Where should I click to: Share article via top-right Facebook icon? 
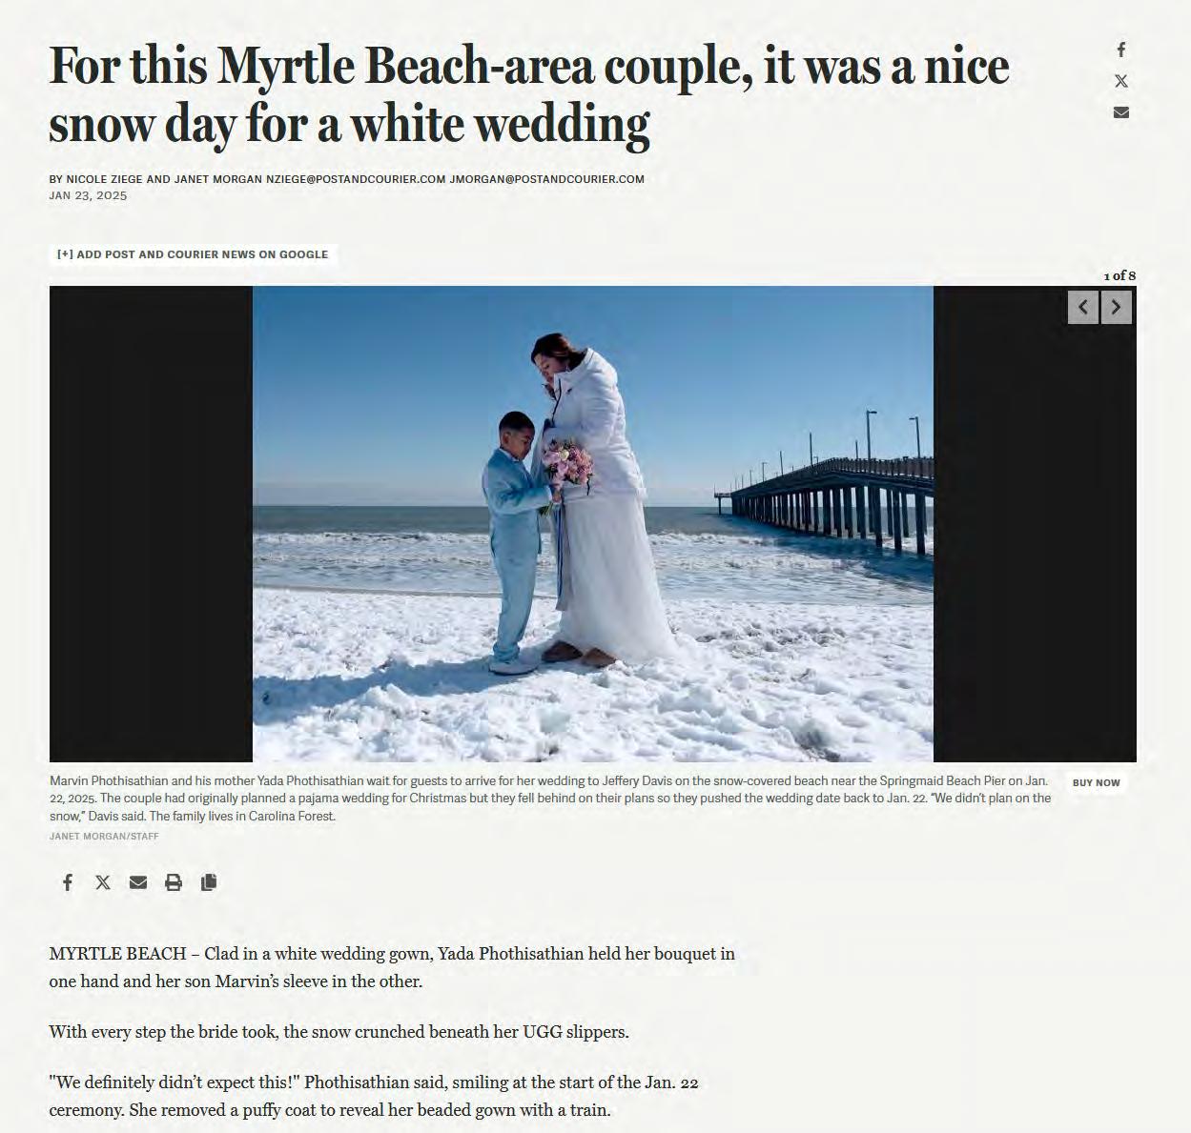[1121, 50]
